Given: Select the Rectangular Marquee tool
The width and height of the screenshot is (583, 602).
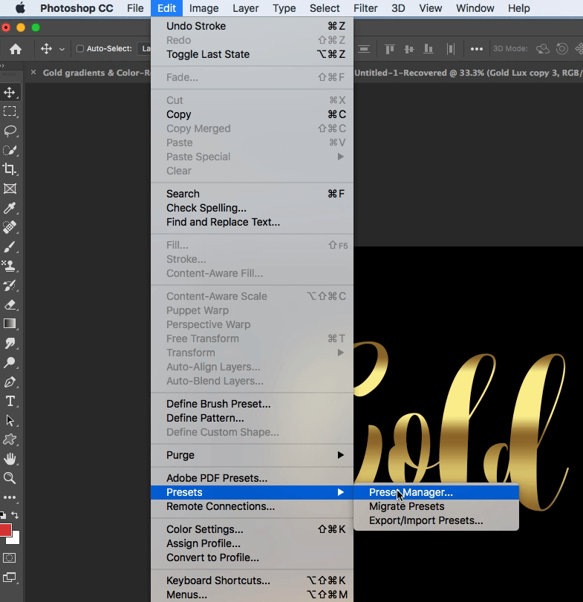Looking at the screenshot, I should pos(10,111).
